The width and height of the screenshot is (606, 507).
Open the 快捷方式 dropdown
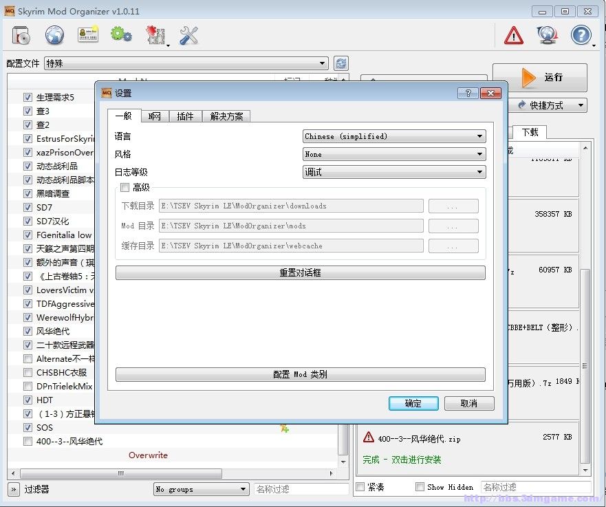(548, 105)
